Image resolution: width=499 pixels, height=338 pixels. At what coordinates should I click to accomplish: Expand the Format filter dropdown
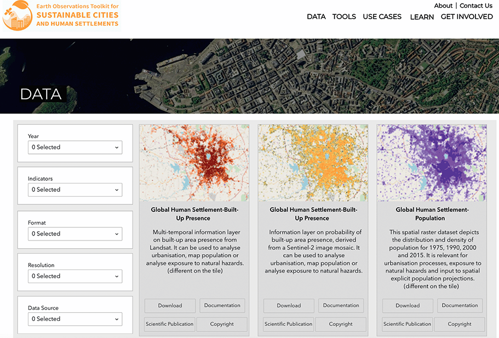pyautogui.click(x=75, y=234)
